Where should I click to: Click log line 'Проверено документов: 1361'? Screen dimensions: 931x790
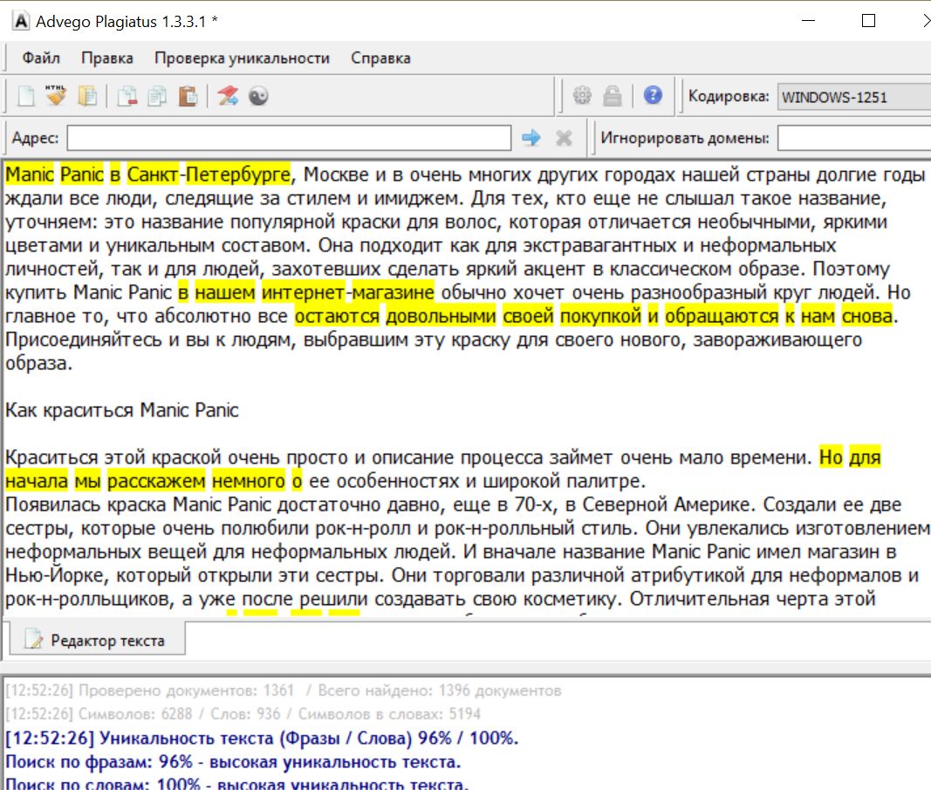[x=185, y=690]
